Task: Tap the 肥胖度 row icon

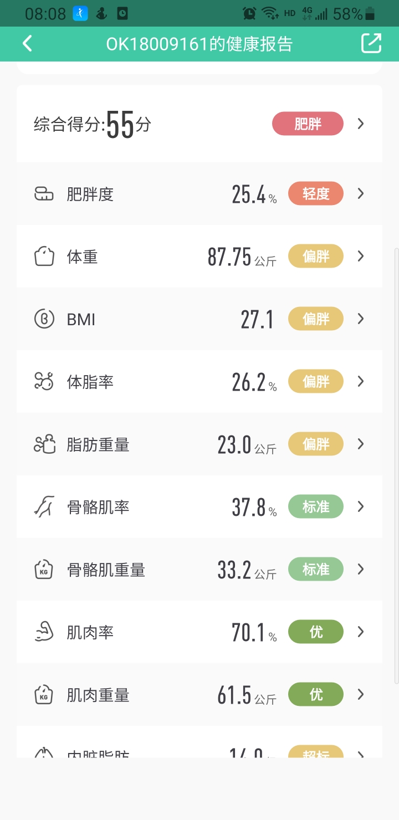Action: [x=44, y=194]
